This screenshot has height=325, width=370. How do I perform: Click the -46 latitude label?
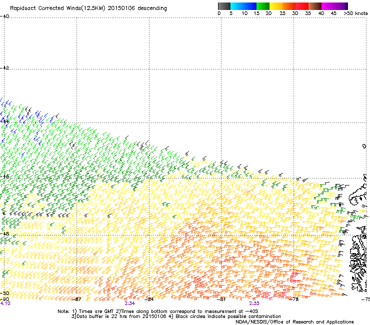(x=4, y=176)
